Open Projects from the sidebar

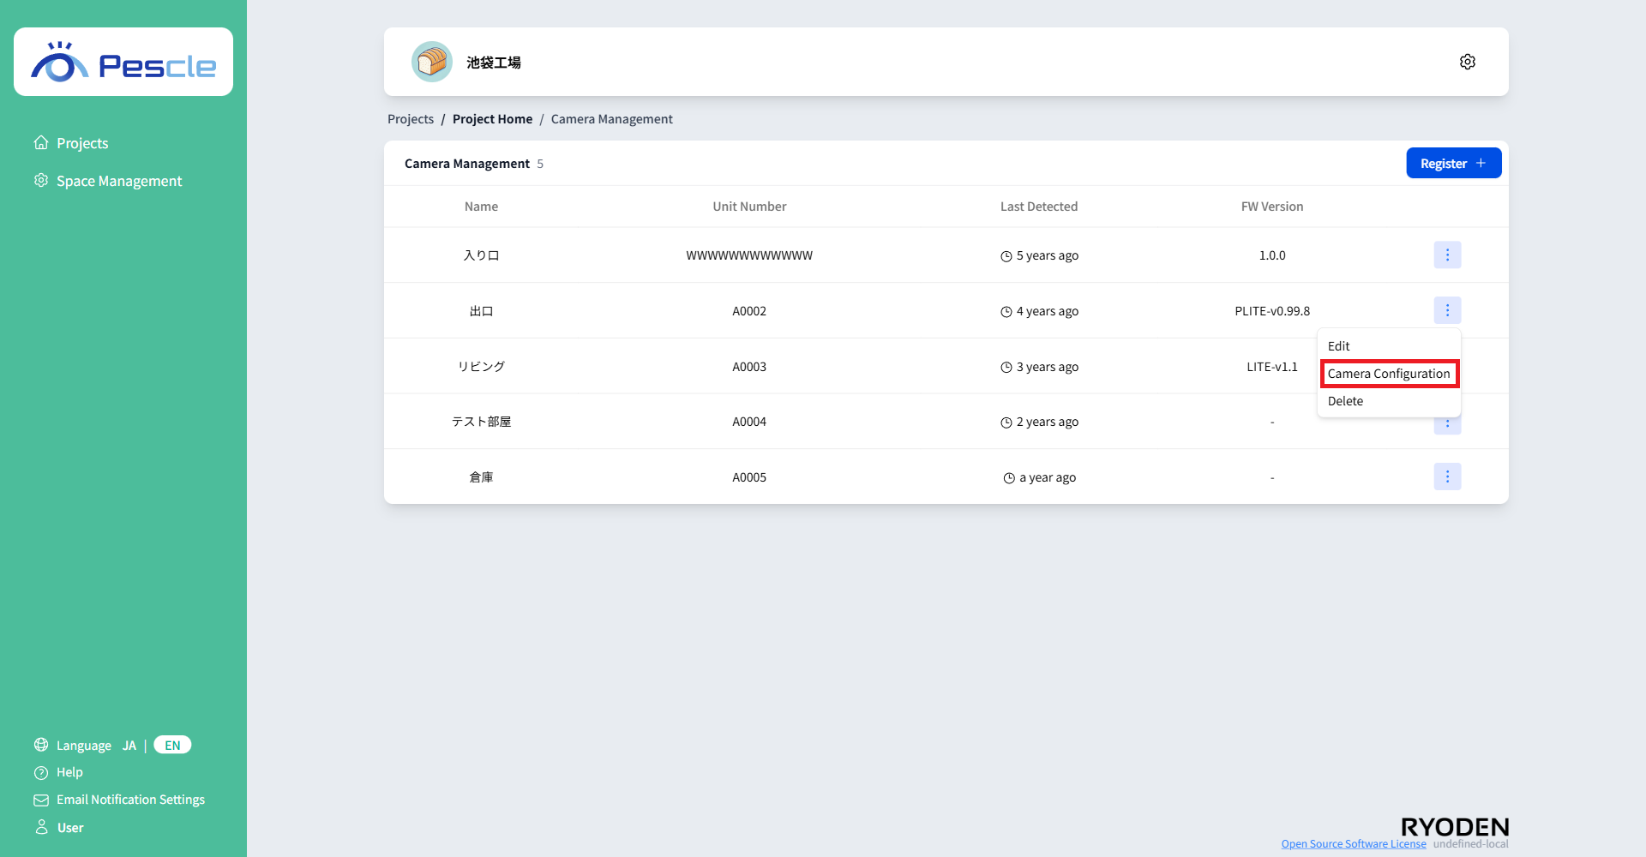[82, 143]
